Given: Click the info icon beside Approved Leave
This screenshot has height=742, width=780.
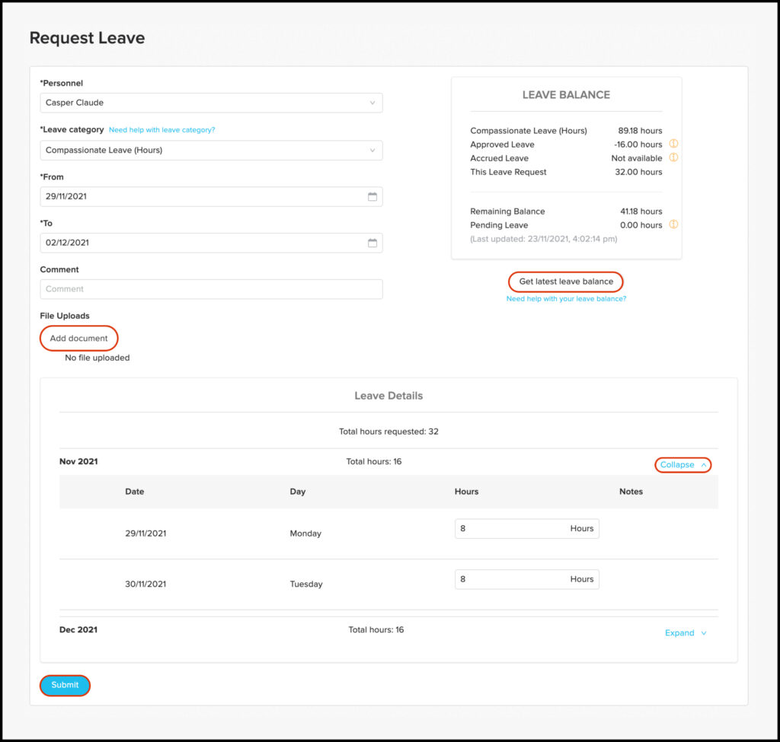Looking at the screenshot, I should (x=673, y=144).
